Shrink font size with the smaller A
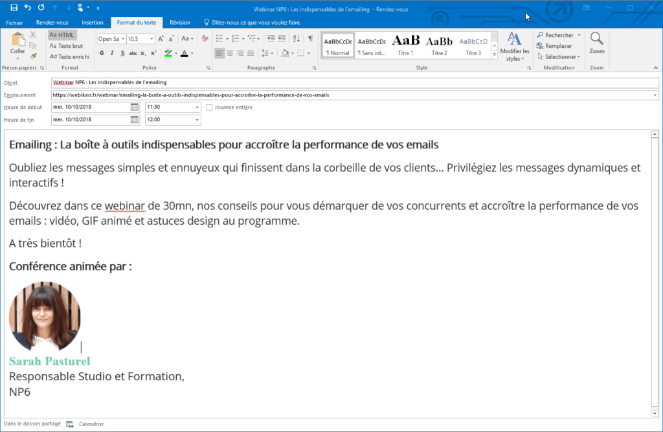Viewport: 663px width, 432px height. pyautogui.click(x=171, y=39)
